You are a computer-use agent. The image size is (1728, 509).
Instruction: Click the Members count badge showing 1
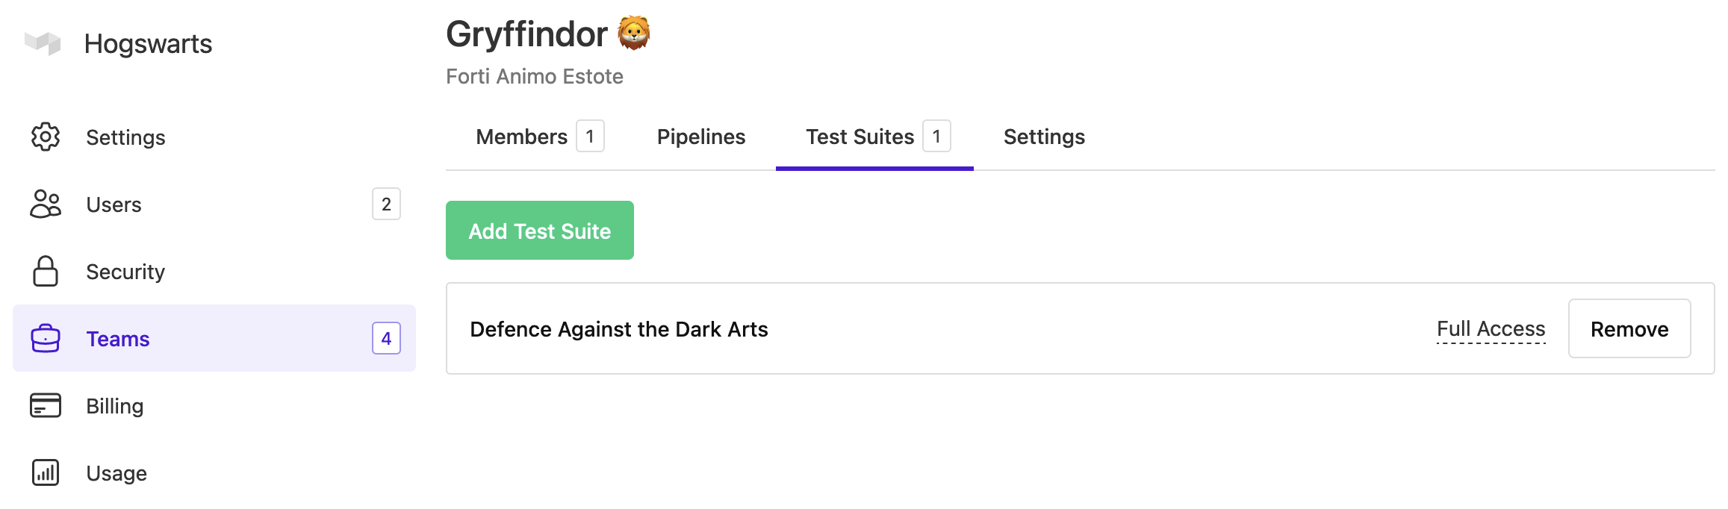click(x=591, y=137)
